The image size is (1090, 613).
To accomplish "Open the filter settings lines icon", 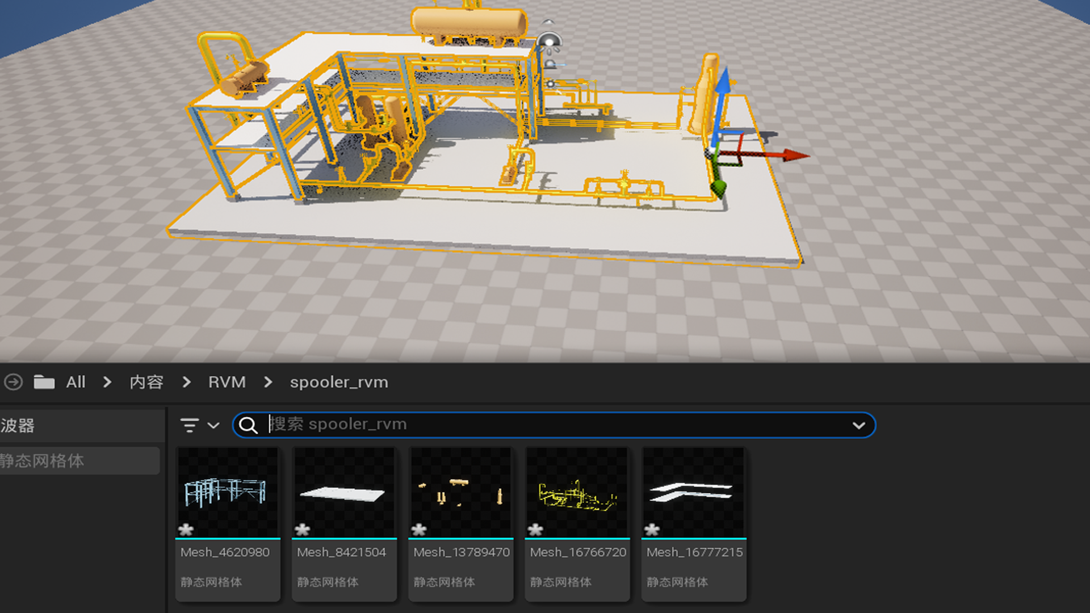I will point(190,425).
